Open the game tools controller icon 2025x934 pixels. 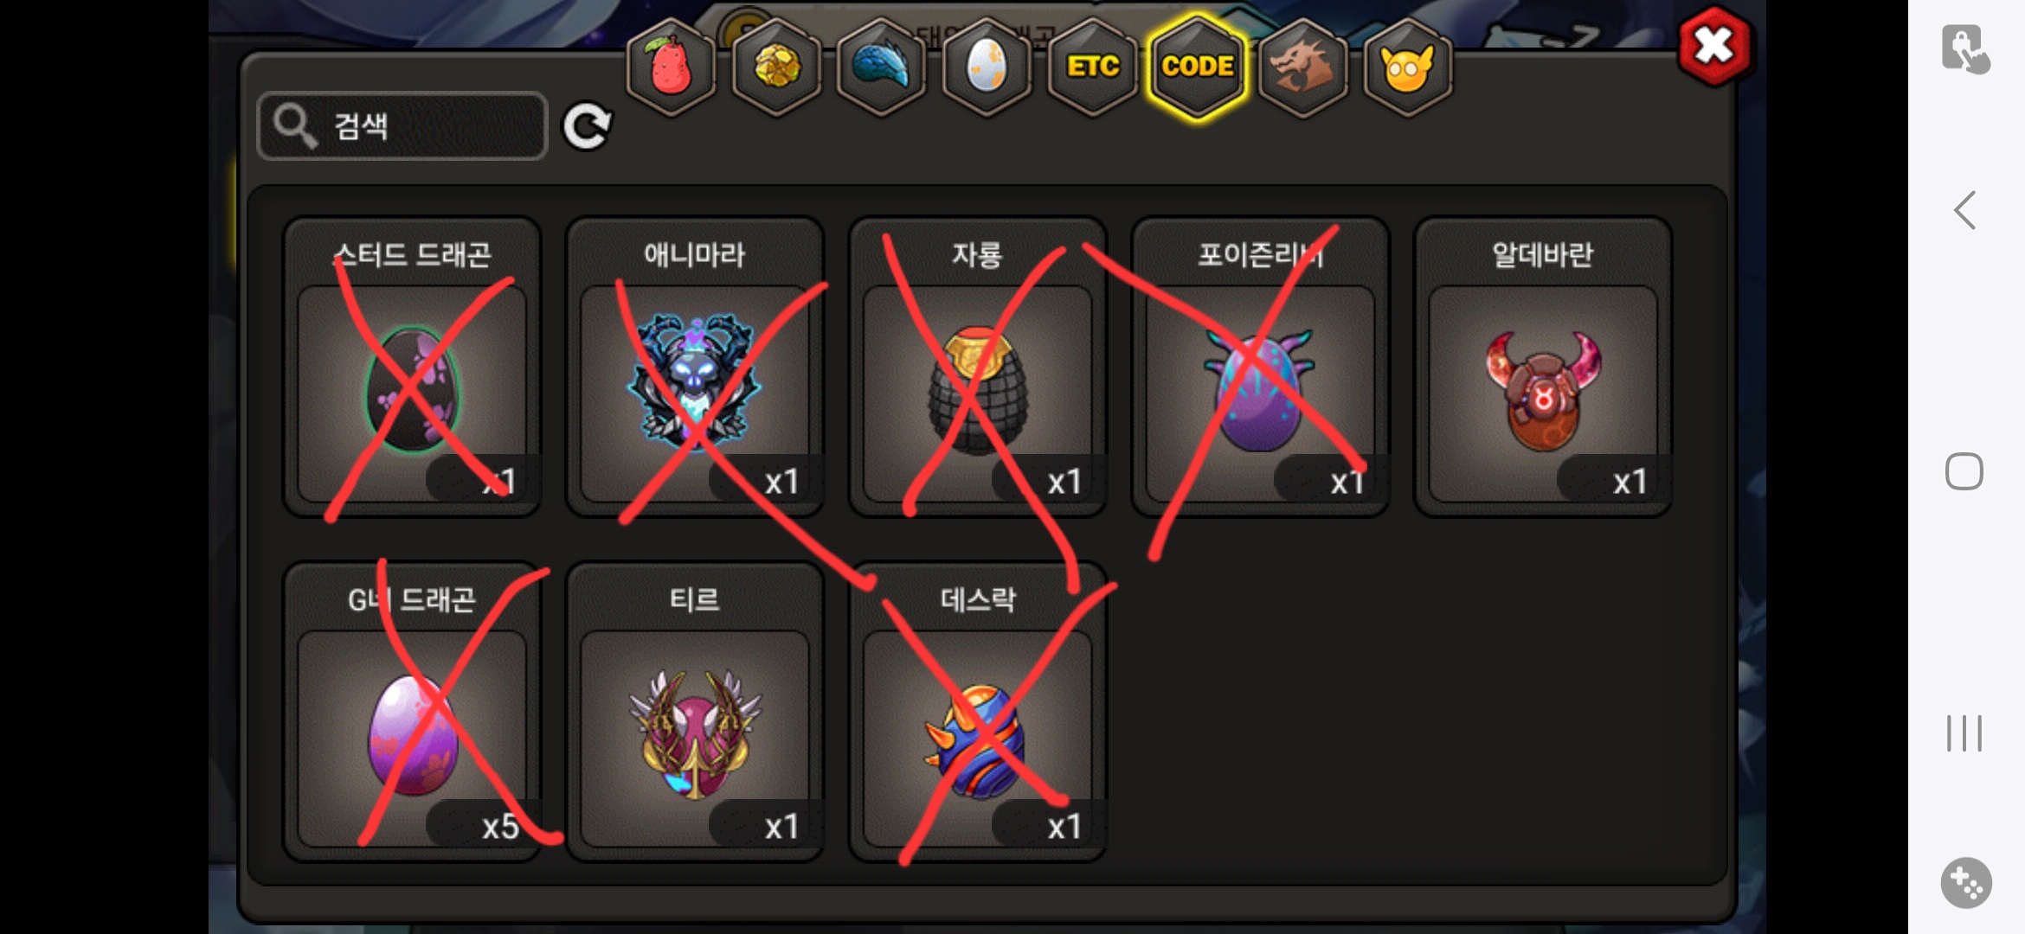1966,883
